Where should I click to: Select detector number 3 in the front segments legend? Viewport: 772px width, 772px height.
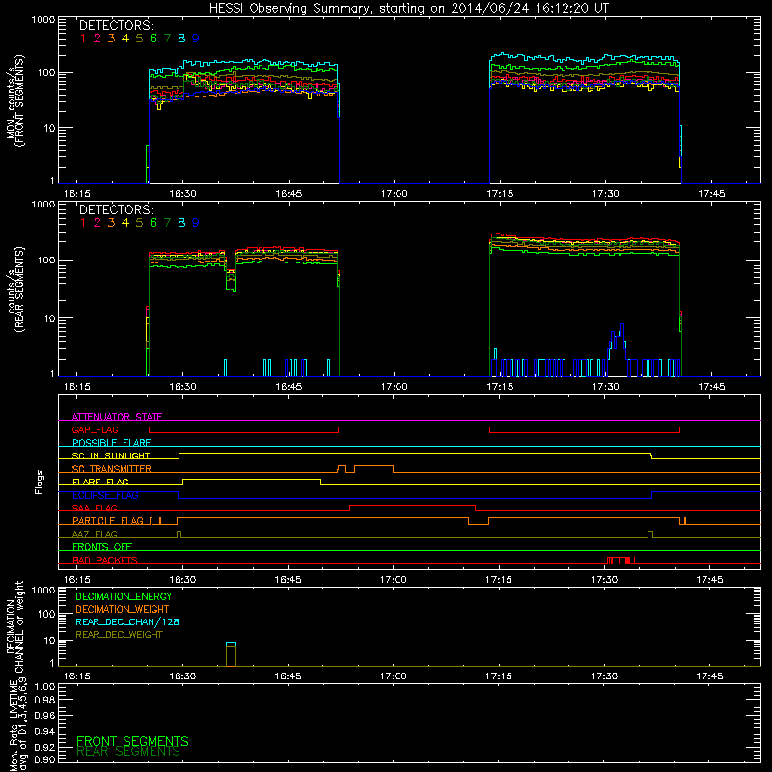point(111,39)
